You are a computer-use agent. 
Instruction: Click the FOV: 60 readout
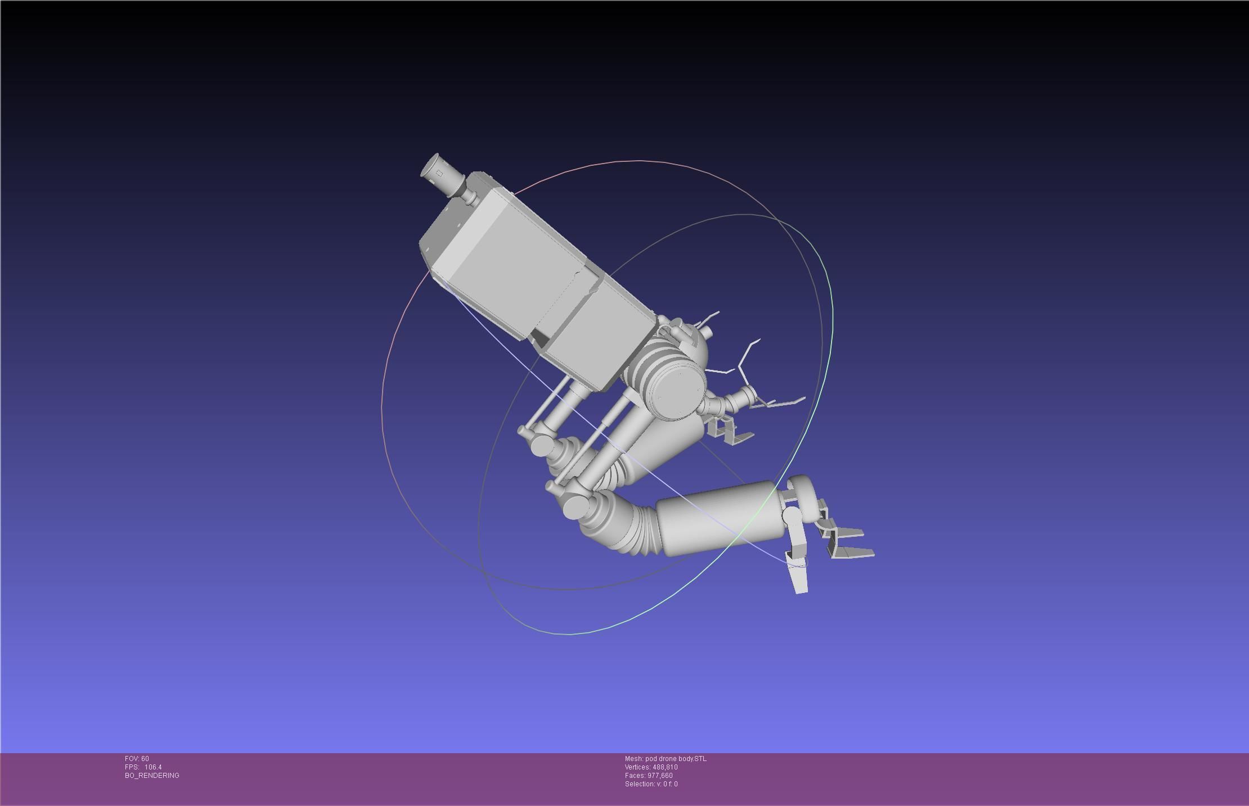pos(137,759)
